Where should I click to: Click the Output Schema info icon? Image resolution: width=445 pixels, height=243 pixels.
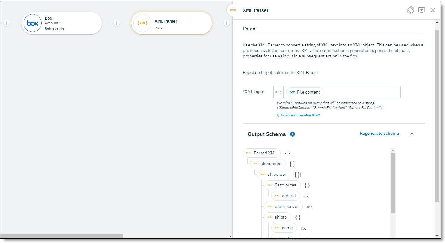[x=293, y=134]
